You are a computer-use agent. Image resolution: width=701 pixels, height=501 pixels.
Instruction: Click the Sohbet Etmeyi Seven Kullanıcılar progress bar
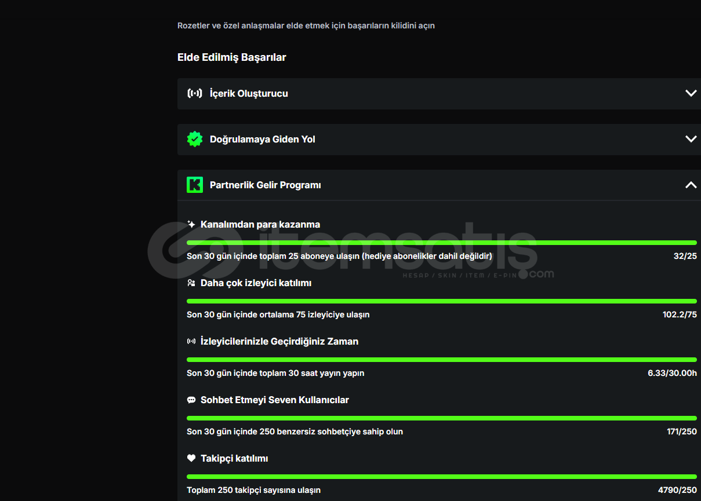[x=441, y=418]
